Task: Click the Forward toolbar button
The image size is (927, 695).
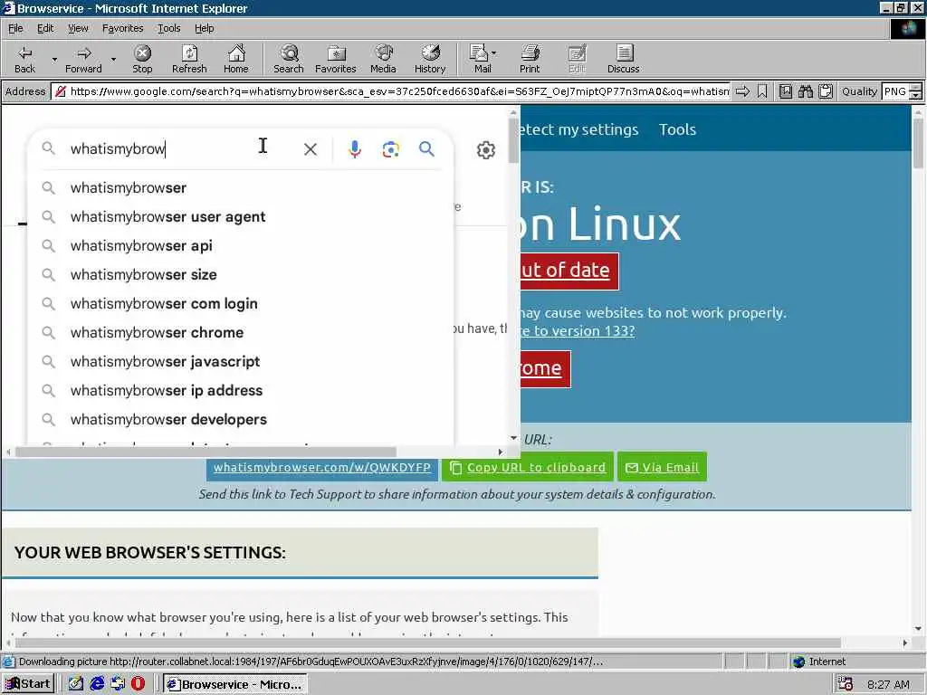Action: [83, 59]
